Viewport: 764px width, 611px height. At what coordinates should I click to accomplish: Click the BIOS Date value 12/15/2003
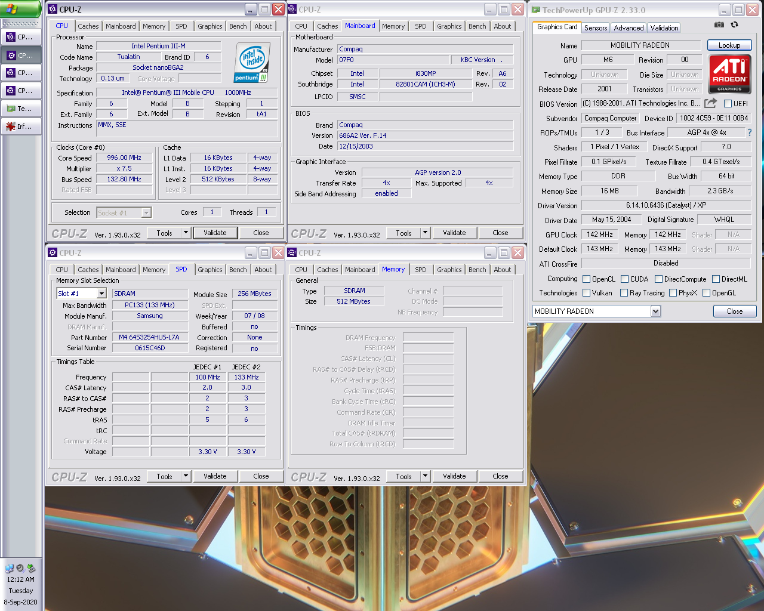tap(425, 146)
